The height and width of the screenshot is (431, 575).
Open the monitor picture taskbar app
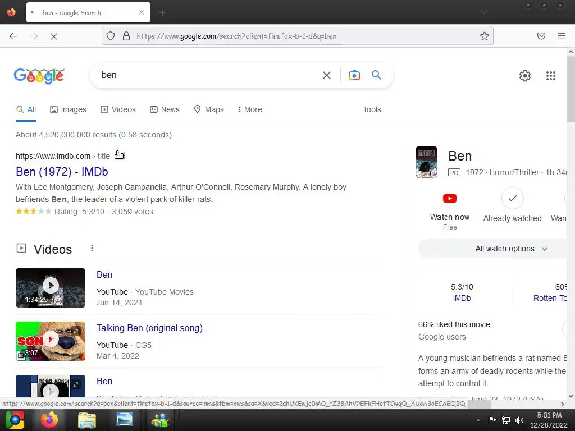tap(125, 419)
